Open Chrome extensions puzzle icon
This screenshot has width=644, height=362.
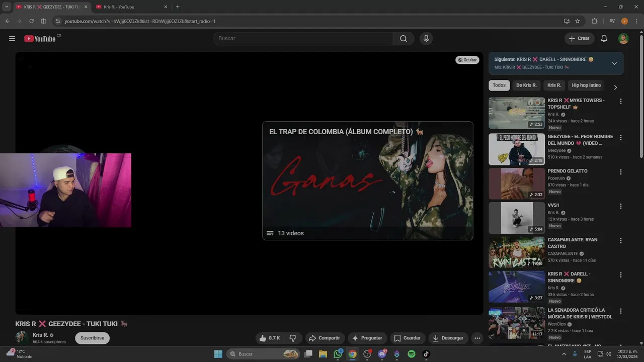point(595,21)
